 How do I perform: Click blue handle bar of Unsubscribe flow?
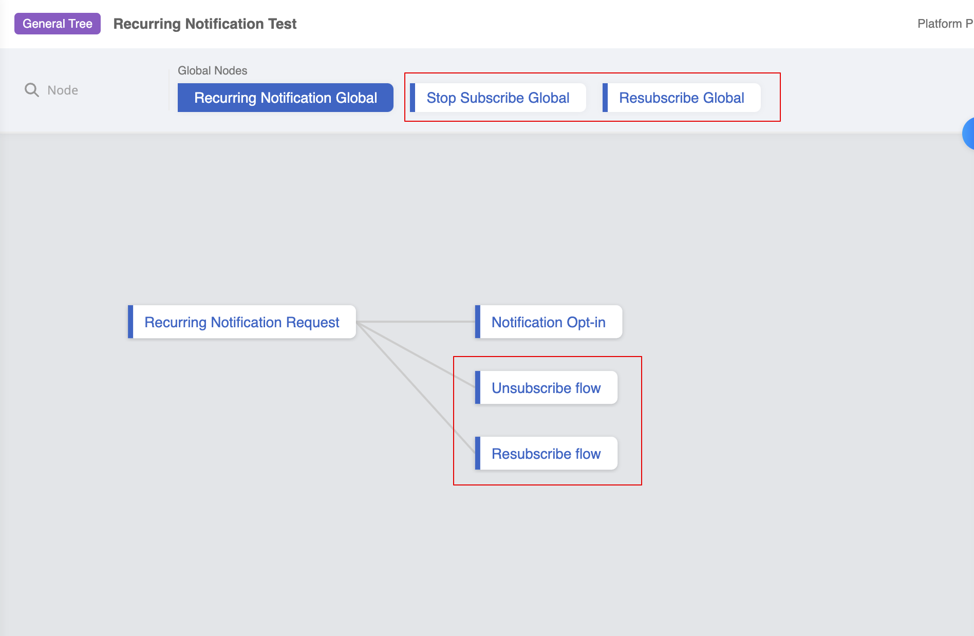478,388
